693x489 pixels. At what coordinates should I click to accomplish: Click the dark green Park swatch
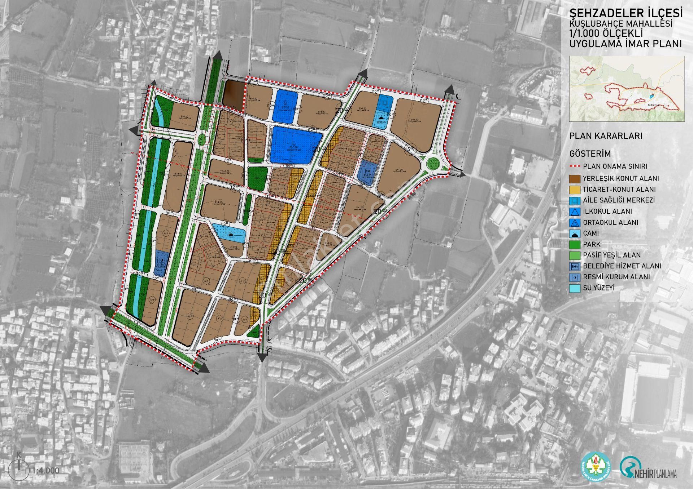pos(575,244)
